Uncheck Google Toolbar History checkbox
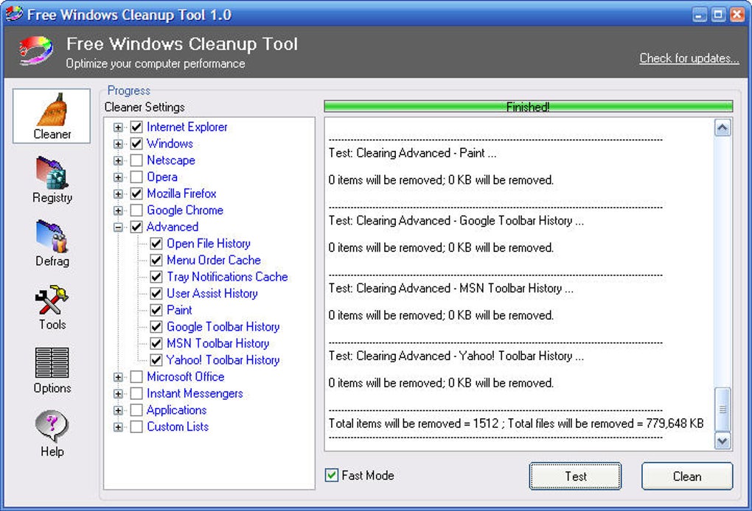Viewport: 752px width, 511px height. 156,327
